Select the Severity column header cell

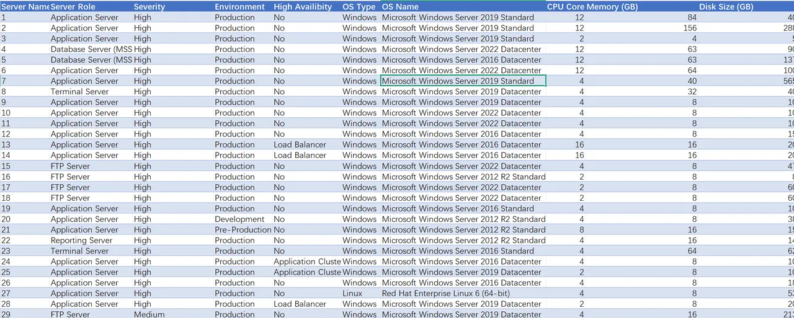pos(172,7)
